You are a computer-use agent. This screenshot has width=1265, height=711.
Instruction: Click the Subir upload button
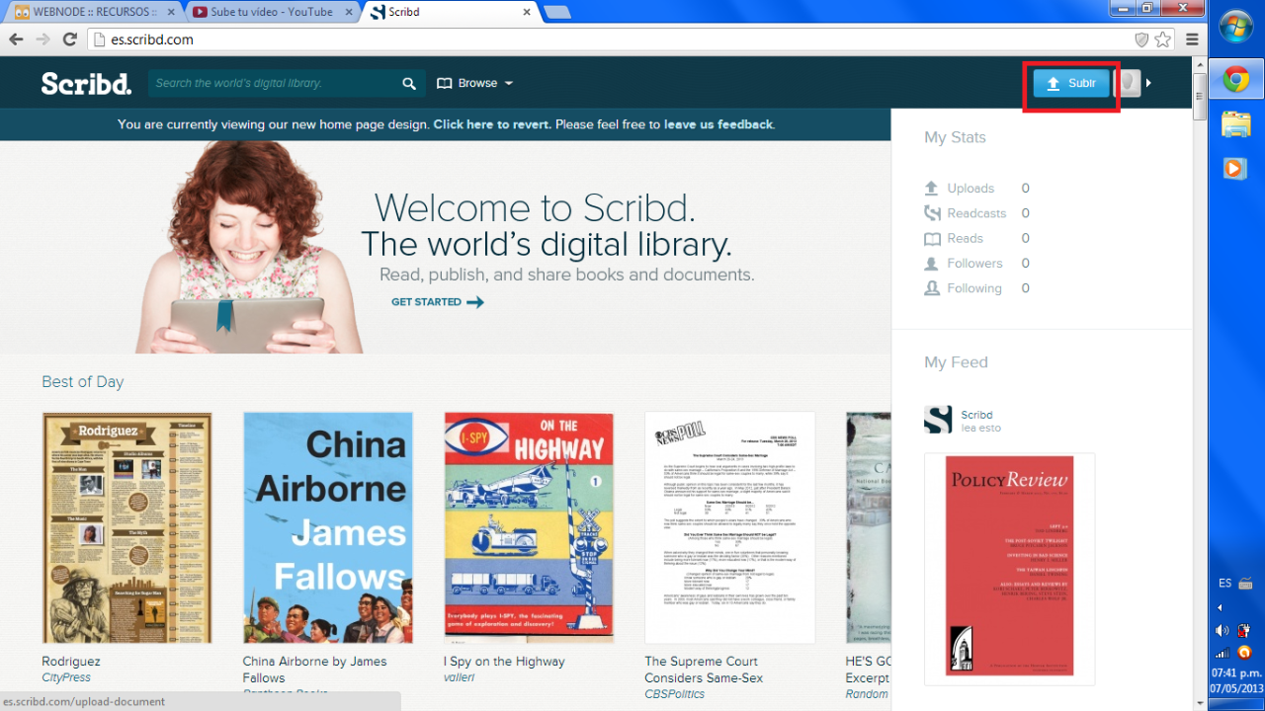1071,83
